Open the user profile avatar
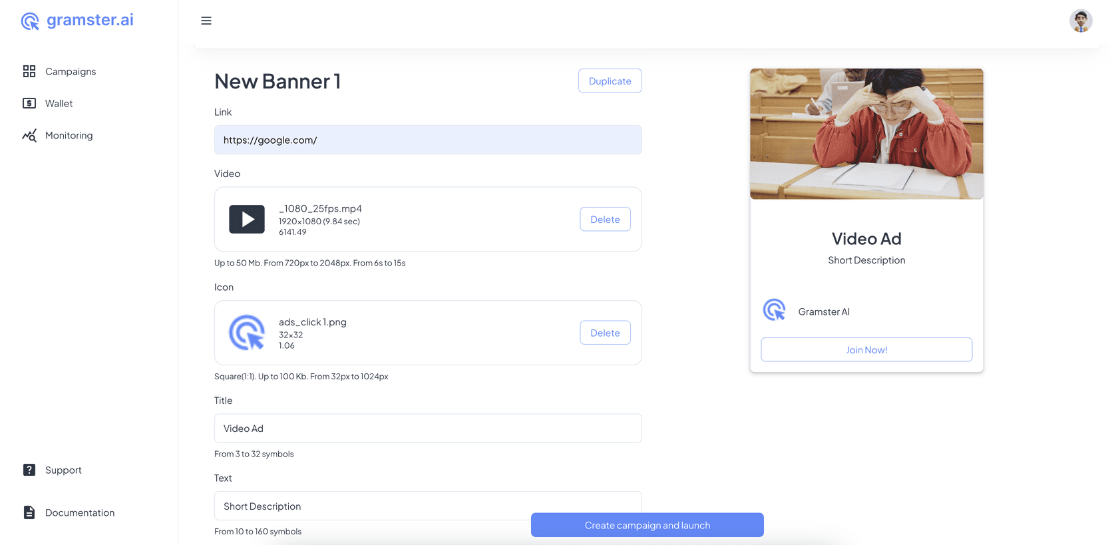The height and width of the screenshot is (545, 1116). [1080, 21]
